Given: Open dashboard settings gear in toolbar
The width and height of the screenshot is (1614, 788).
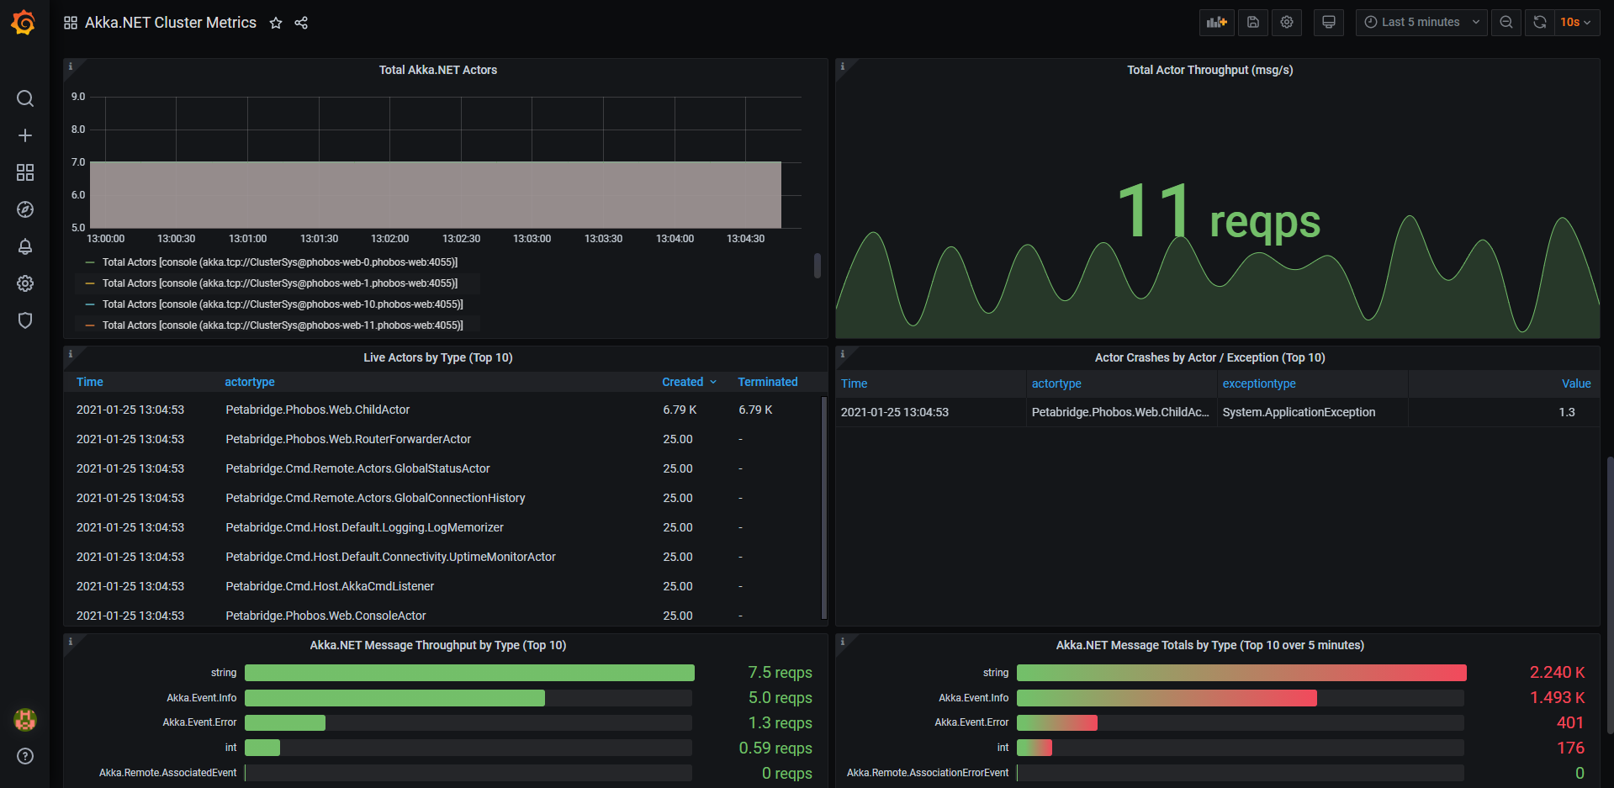Looking at the screenshot, I should (x=1287, y=23).
